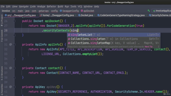Collapse fold marker at line 34
Screen dimensions: 171x96
point(14,59)
